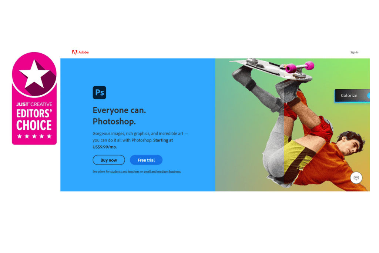Click the Photoshop Ps app icon
Screen dimensions: 379x253
pyautogui.click(x=99, y=92)
